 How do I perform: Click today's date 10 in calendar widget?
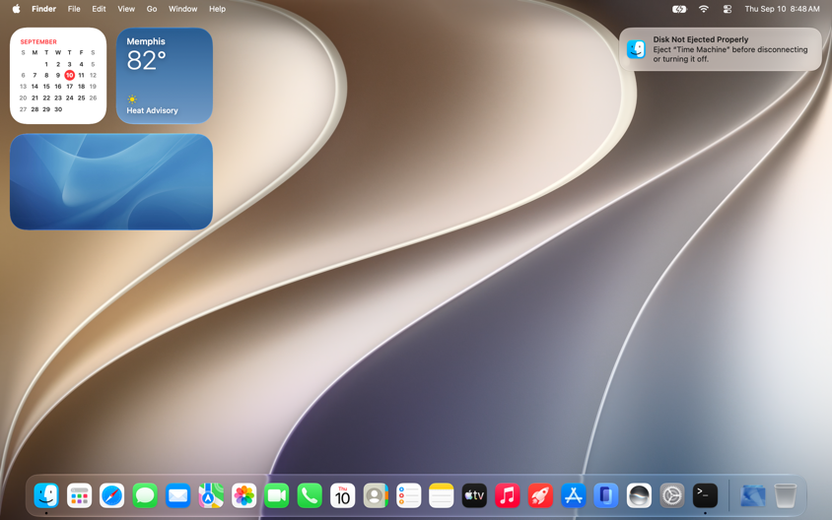click(70, 75)
